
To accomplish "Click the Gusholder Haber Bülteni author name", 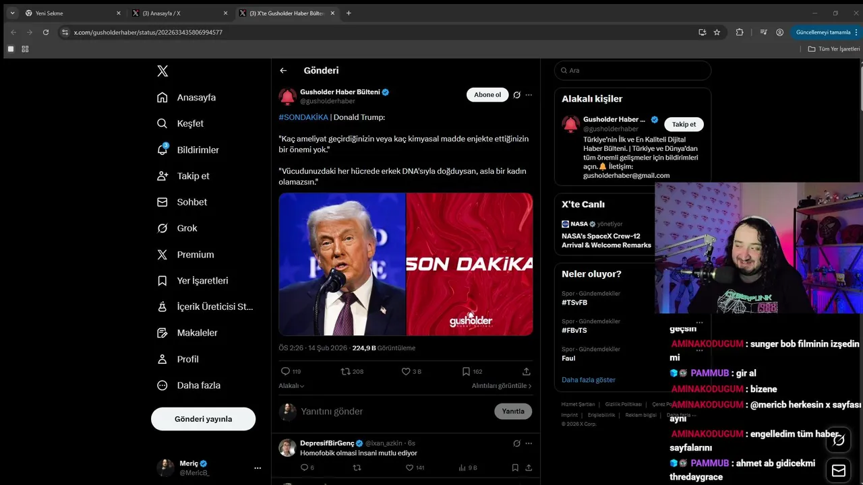I will 340,92.
